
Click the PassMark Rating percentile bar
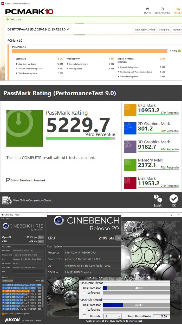tap(80, 139)
